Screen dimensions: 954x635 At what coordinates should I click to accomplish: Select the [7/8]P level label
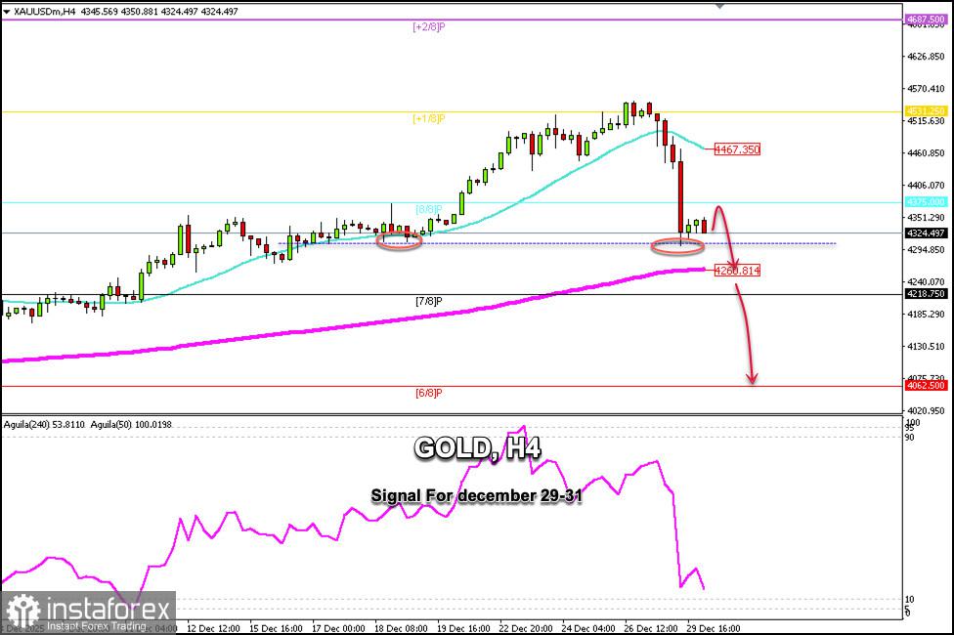point(429,301)
